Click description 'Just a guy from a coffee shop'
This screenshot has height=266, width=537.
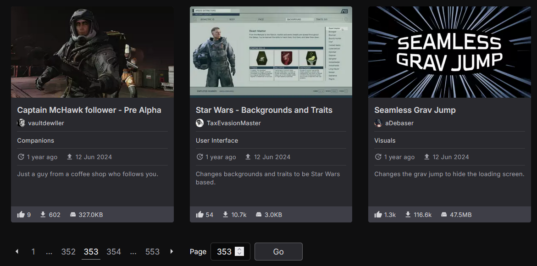click(x=88, y=174)
